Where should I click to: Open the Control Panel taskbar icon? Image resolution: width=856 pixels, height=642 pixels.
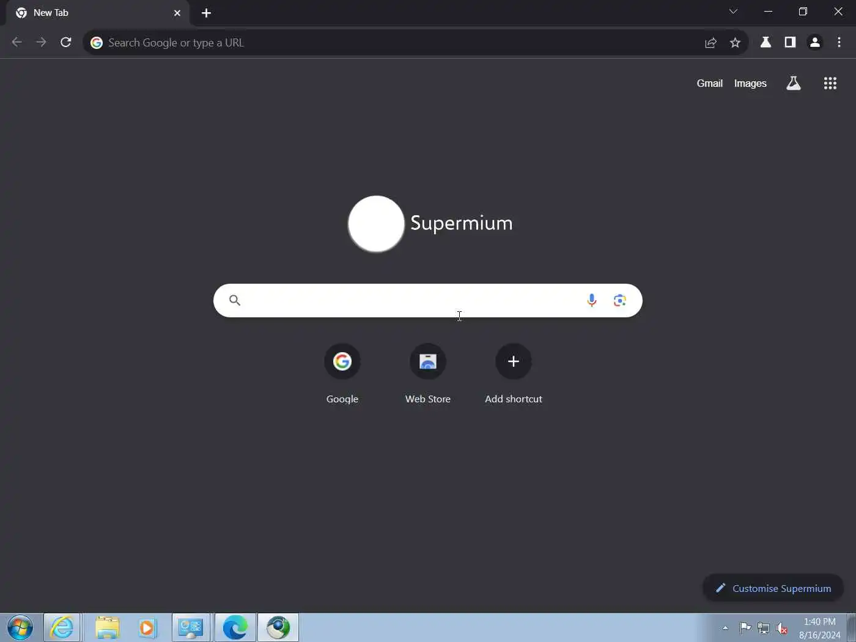click(191, 627)
